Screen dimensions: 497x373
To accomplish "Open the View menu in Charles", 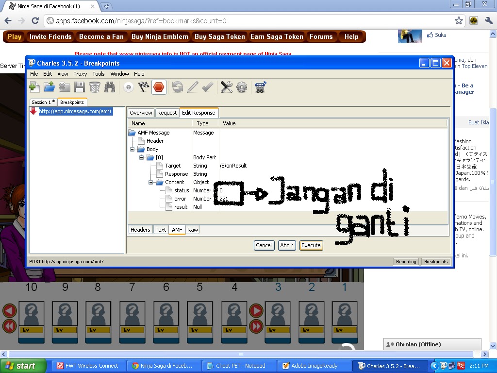I will click(x=63, y=74).
